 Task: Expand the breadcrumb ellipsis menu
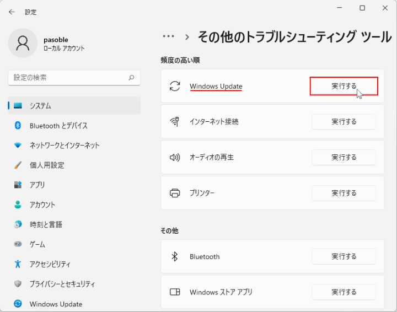point(168,36)
